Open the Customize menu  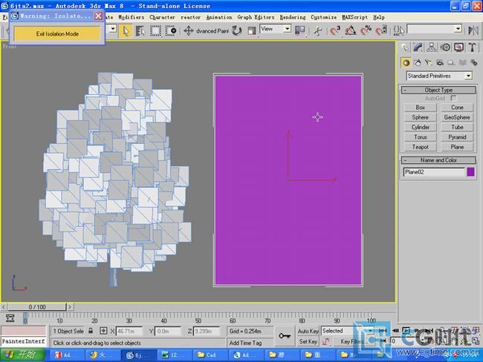pyautogui.click(x=323, y=17)
